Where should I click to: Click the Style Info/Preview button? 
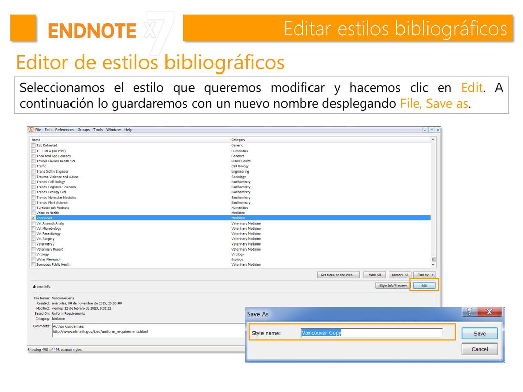click(393, 286)
